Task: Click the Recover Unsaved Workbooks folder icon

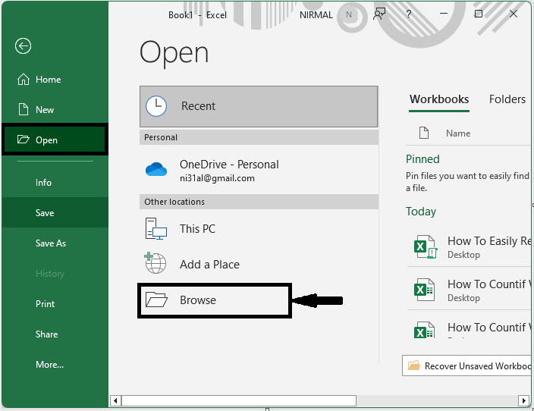Action: (x=414, y=366)
